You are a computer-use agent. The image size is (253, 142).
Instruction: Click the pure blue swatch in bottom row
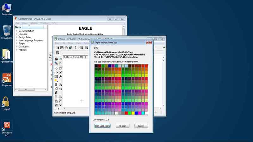pos(136,113)
